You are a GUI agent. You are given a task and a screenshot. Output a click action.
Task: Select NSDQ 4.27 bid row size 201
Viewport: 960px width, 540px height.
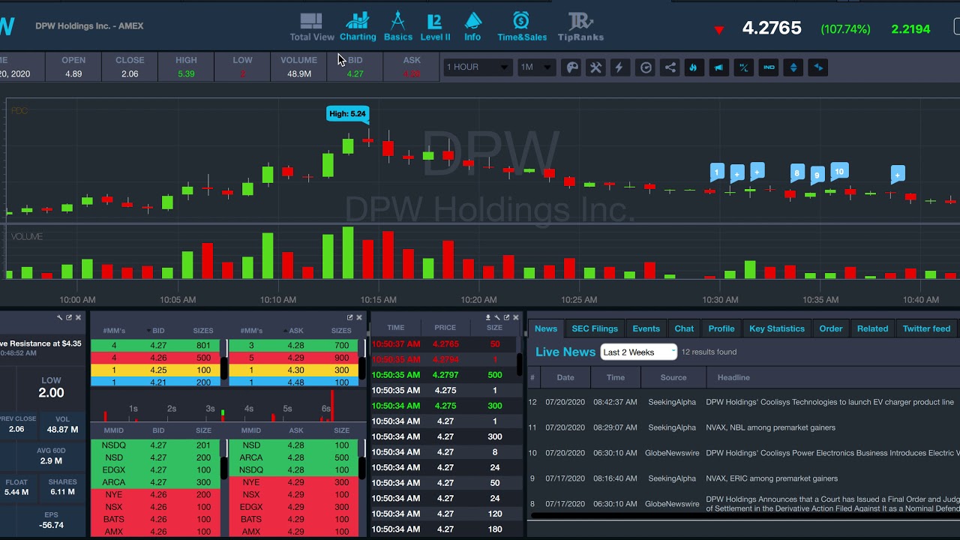tap(155, 445)
